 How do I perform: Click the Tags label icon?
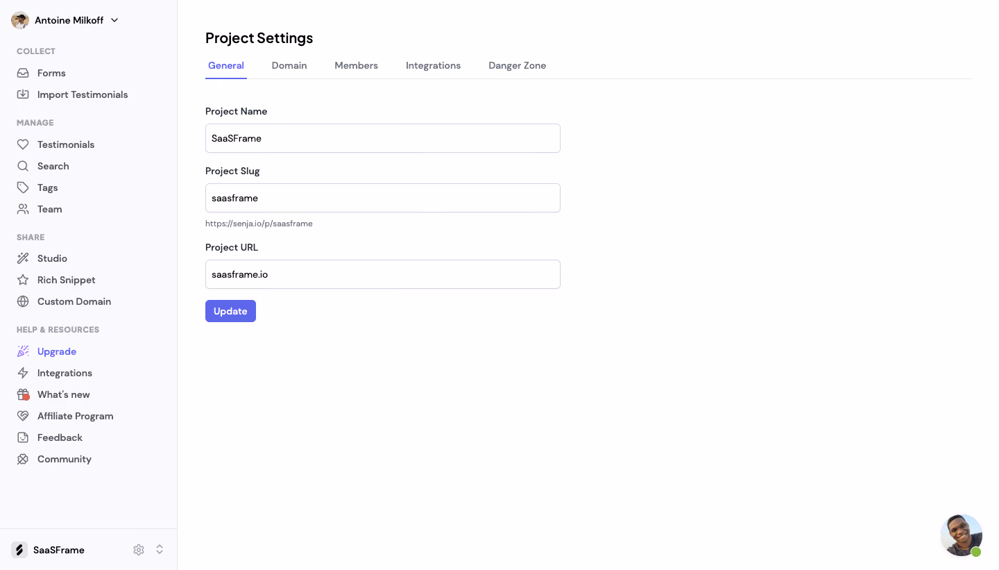coord(23,187)
